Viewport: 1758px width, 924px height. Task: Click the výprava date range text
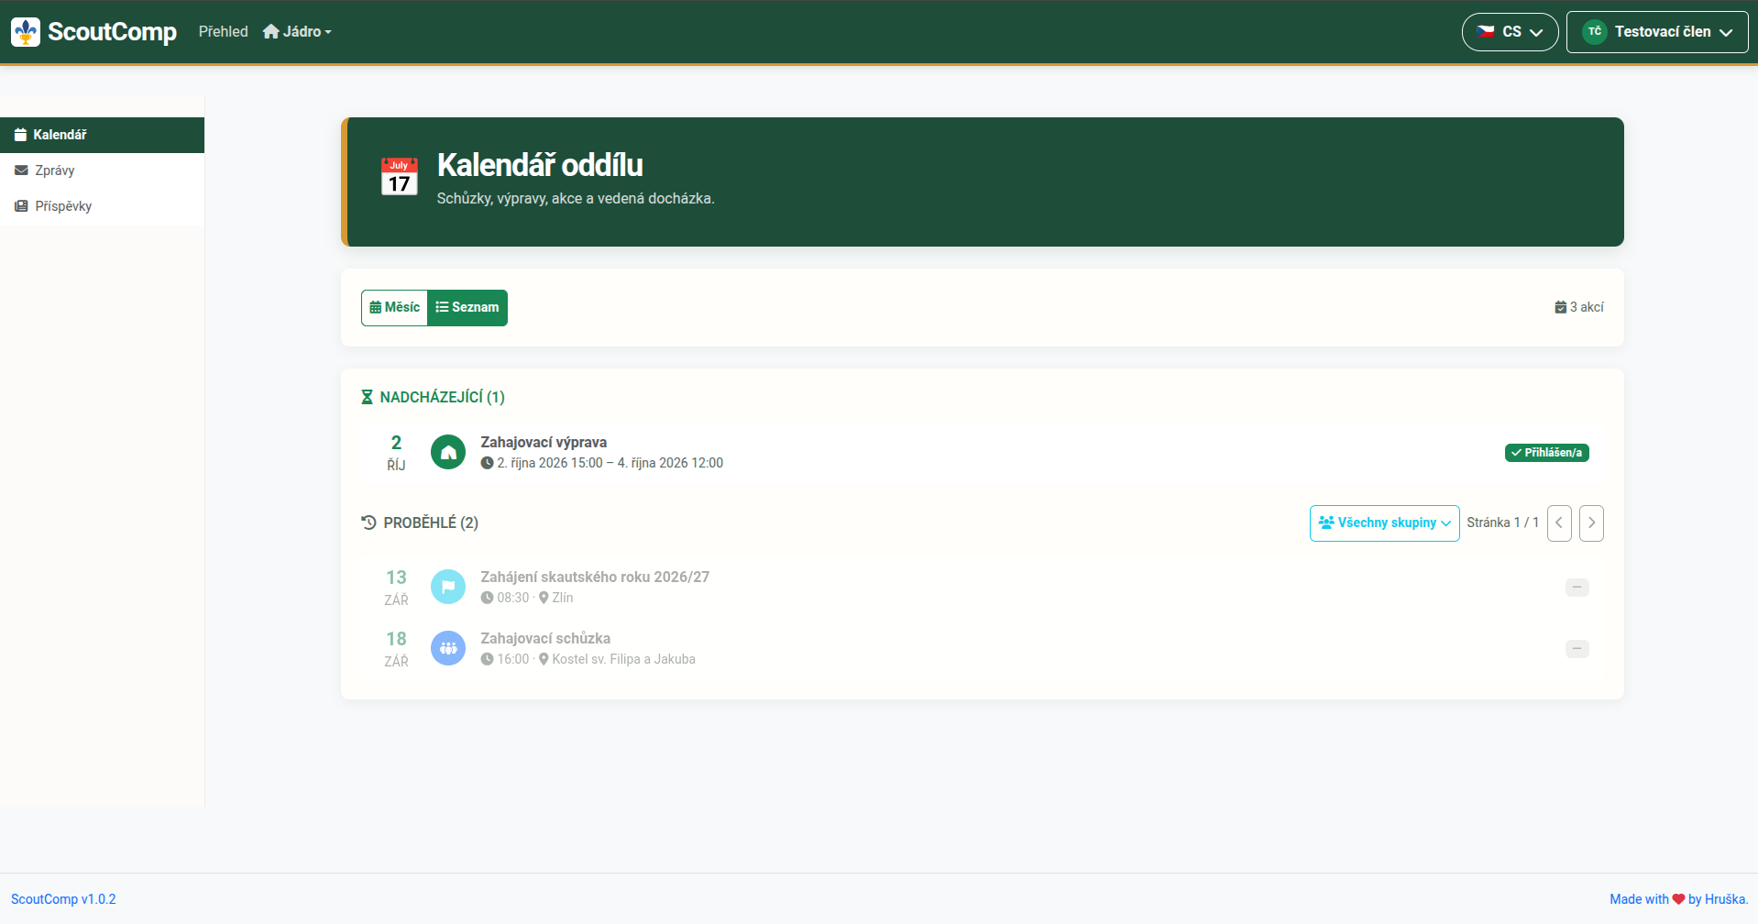(x=610, y=463)
